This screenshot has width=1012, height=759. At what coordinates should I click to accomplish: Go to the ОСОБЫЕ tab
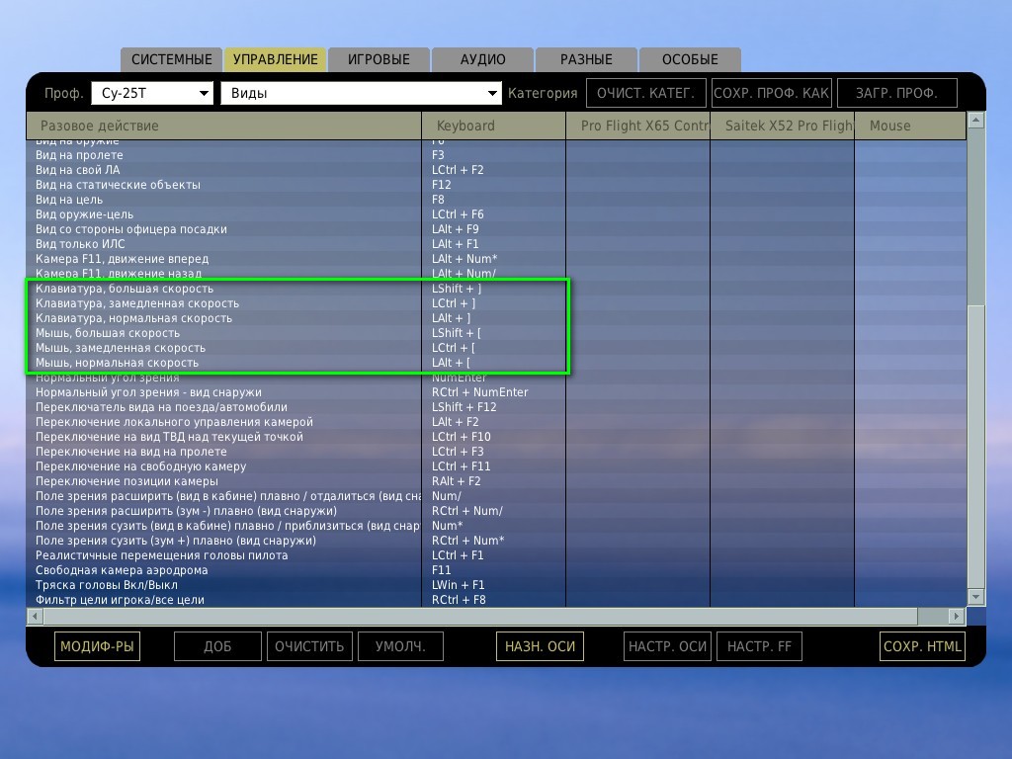(x=690, y=59)
